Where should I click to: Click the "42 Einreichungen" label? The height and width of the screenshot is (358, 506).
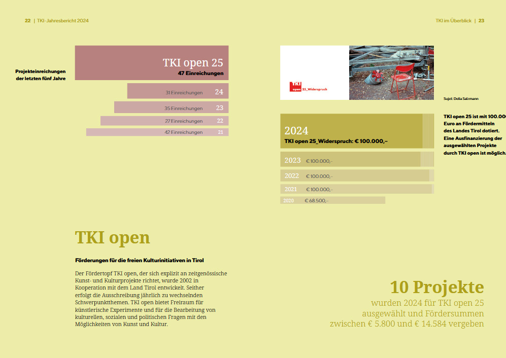184,132
